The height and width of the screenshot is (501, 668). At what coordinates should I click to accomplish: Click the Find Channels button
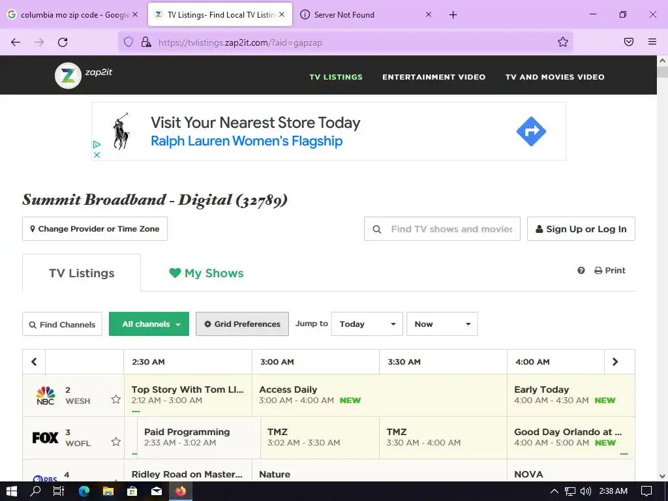point(62,324)
